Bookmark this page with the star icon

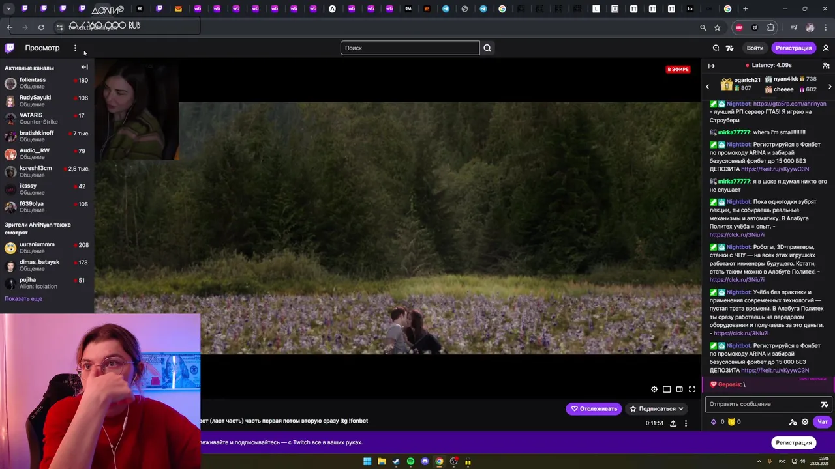pos(717,27)
